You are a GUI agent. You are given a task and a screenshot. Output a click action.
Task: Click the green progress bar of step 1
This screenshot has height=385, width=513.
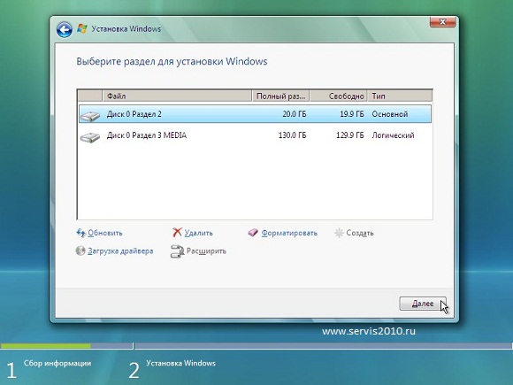[x=45, y=346]
